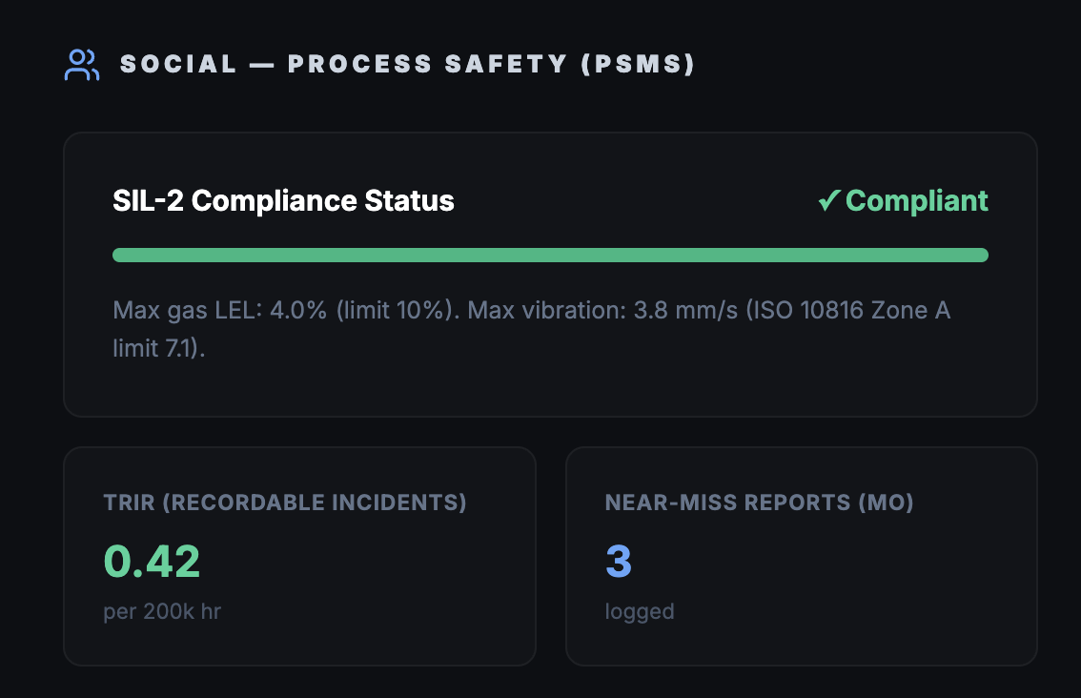
Task: Click the people icon beside the section header
Action: click(81, 64)
